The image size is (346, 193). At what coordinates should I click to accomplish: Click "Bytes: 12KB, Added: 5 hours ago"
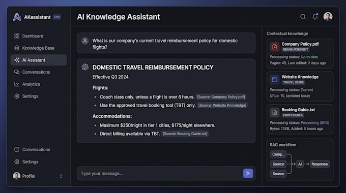pos(296,128)
